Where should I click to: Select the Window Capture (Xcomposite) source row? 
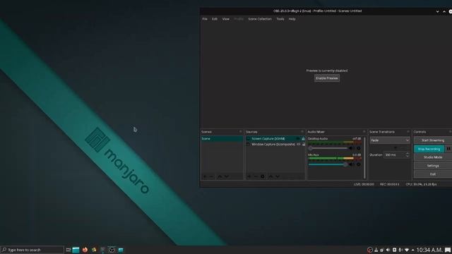275,144
